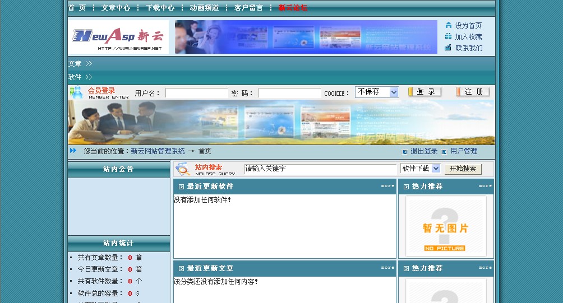Screen dimensions: 563x303
Task: Click the 新云网站管理系统 breadcrumb link
Action: (158, 151)
